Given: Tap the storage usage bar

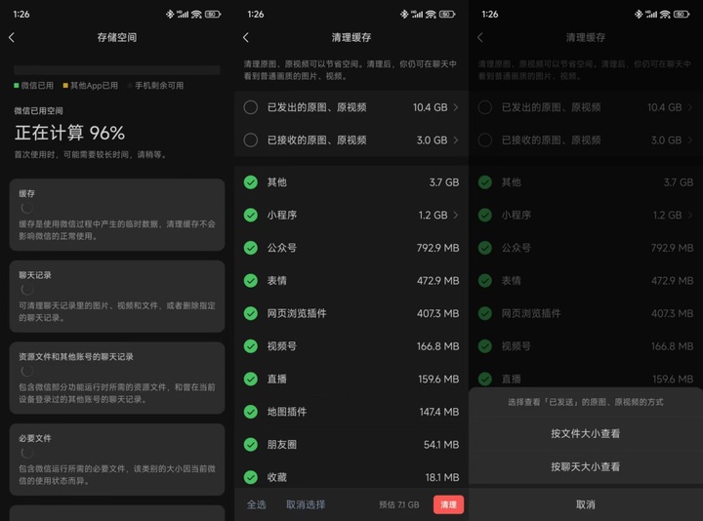Looking at the screenshot, I should coord(117,70).
